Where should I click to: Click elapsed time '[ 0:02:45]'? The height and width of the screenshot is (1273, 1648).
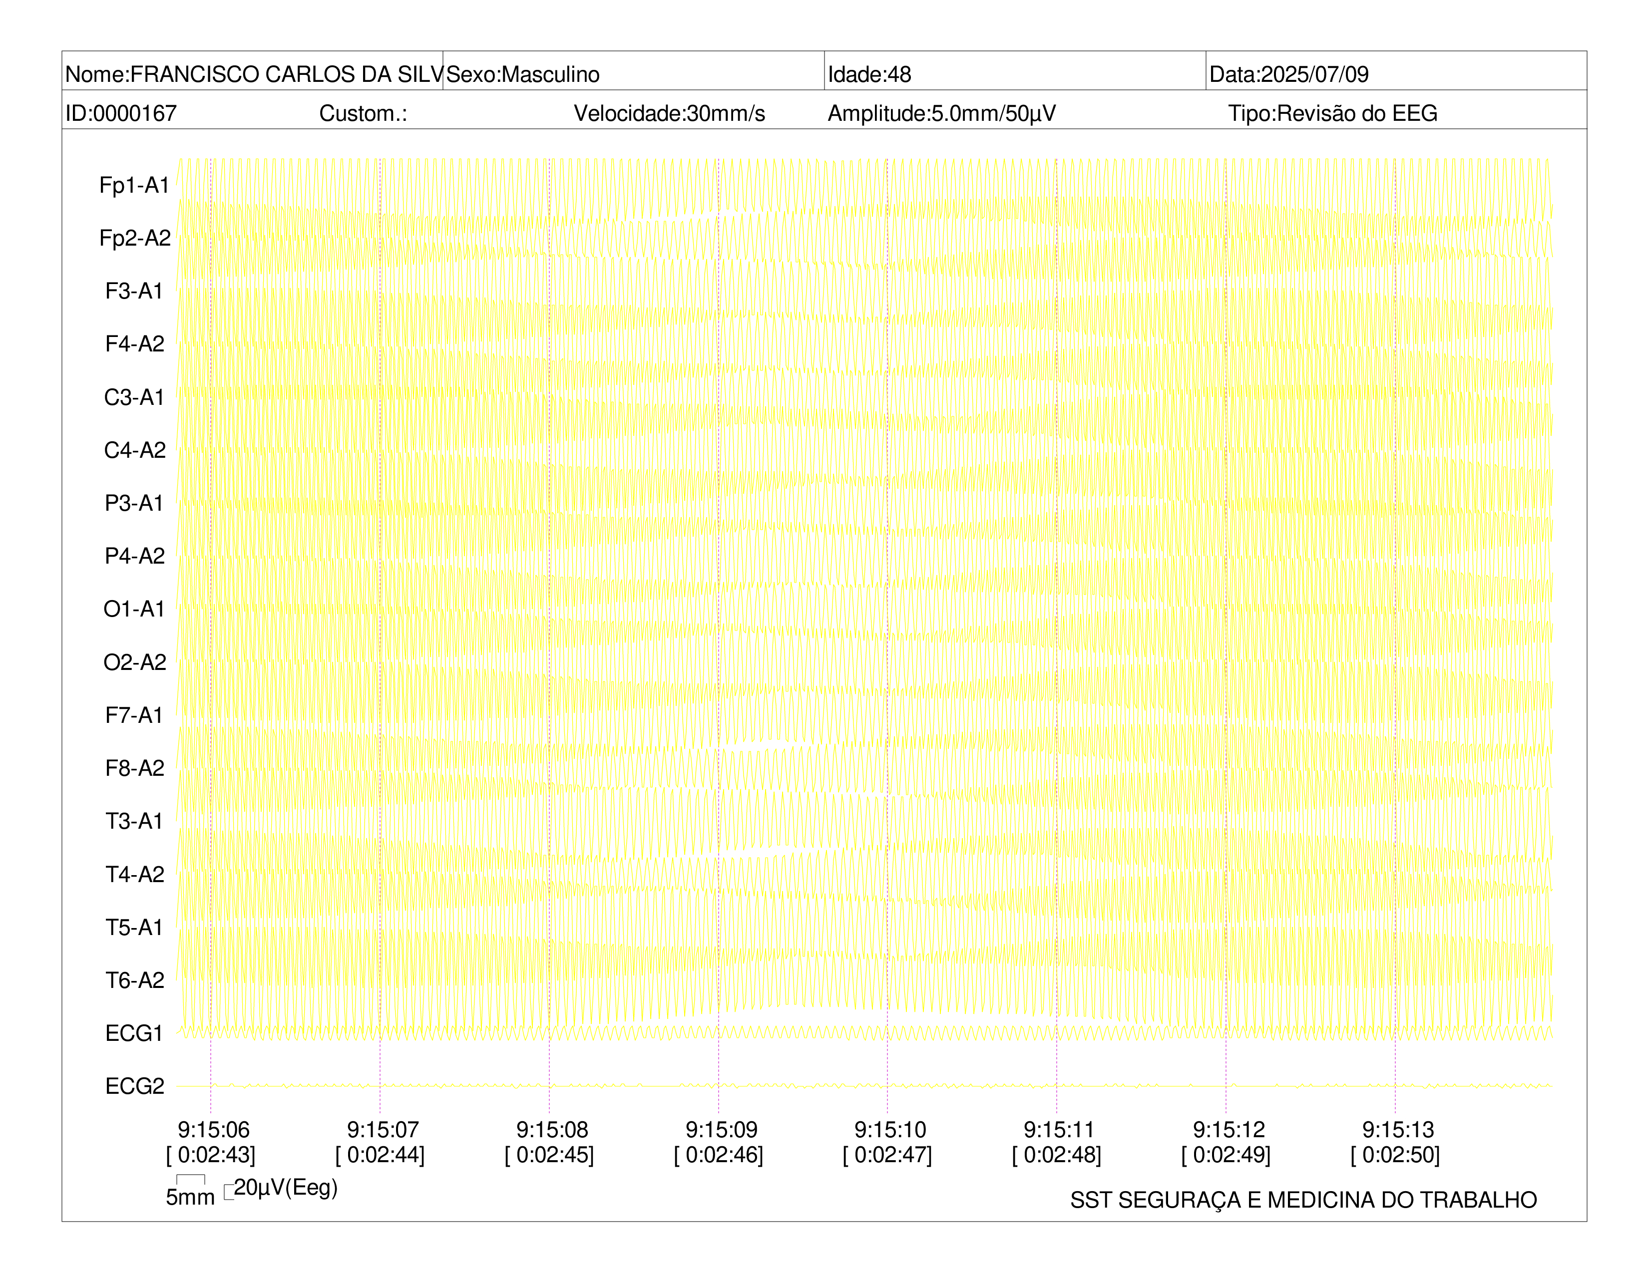point(549,1155)
